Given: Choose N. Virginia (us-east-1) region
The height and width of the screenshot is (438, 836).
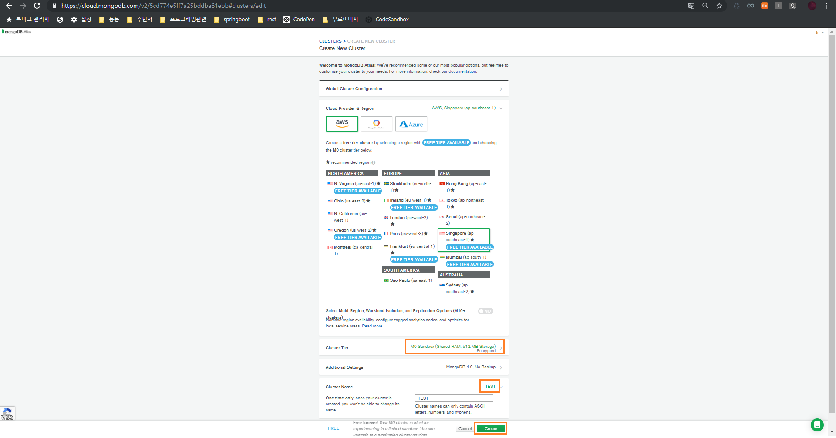Looking at the screenshot, I should click(x=354, y=187).
